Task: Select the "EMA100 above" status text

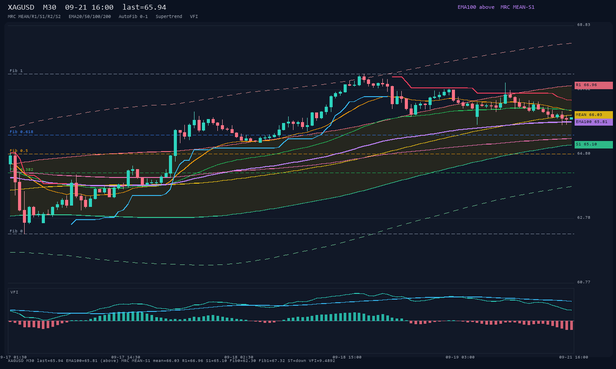Action: (x=476, y=7)
